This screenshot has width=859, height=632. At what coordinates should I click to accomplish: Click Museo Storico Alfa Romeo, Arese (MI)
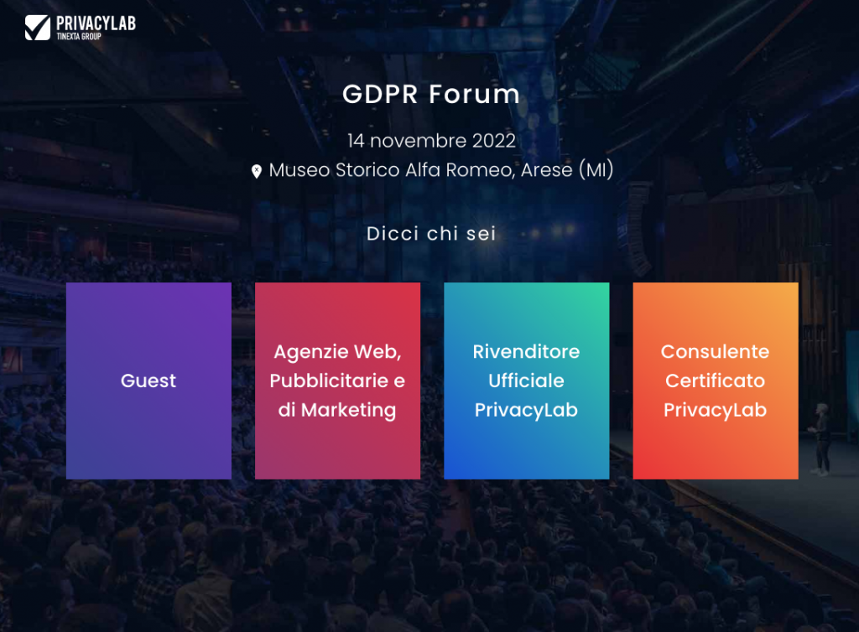click(x=441, y=170)
